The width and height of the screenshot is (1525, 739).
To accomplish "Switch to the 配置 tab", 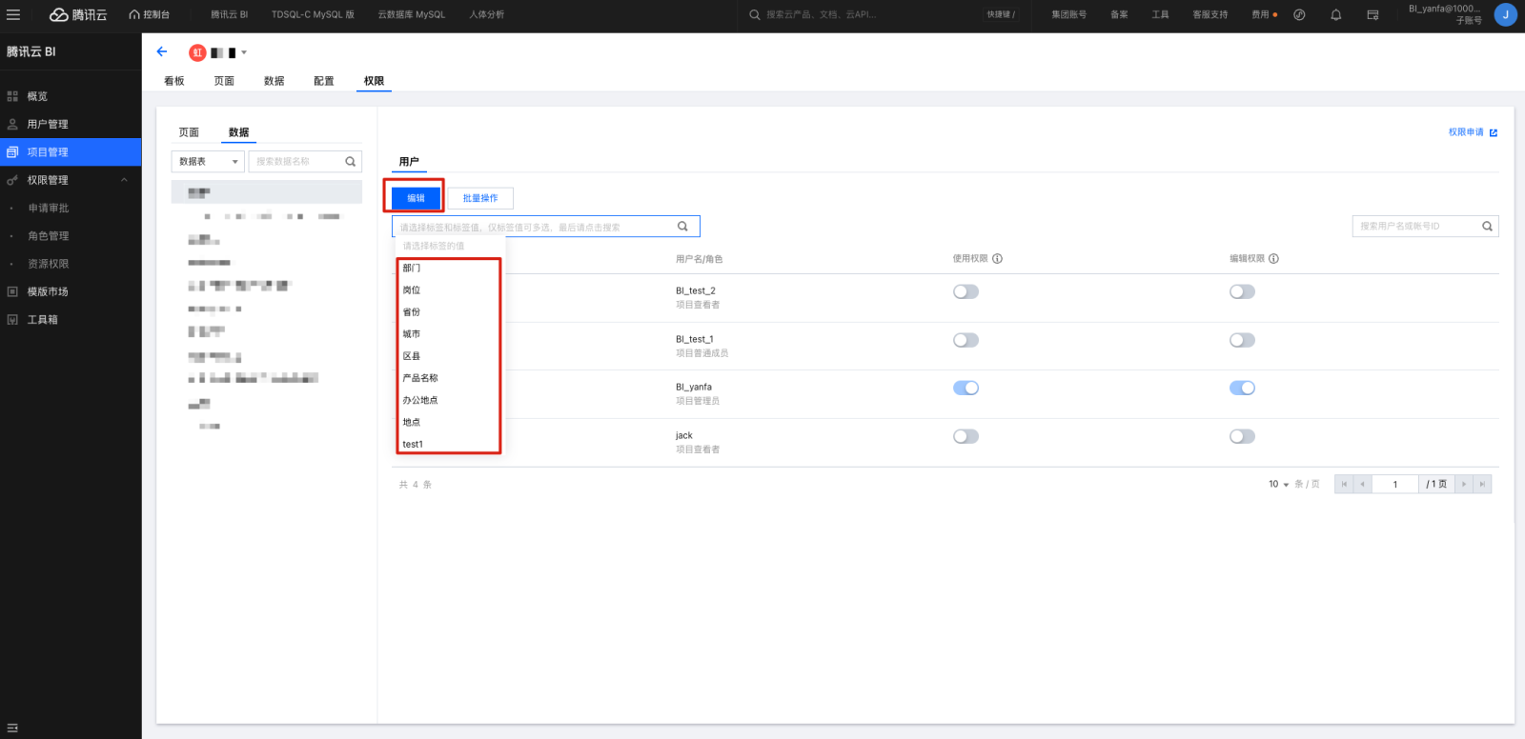I will click(324, 81).
